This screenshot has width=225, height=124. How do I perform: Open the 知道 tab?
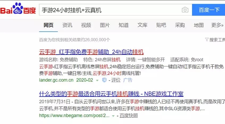click(124, 25)
